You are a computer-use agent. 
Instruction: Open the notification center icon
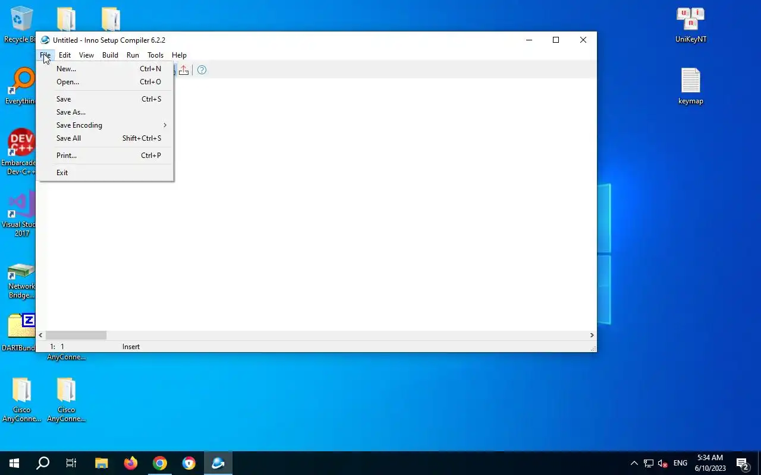(x=743, y=463)
